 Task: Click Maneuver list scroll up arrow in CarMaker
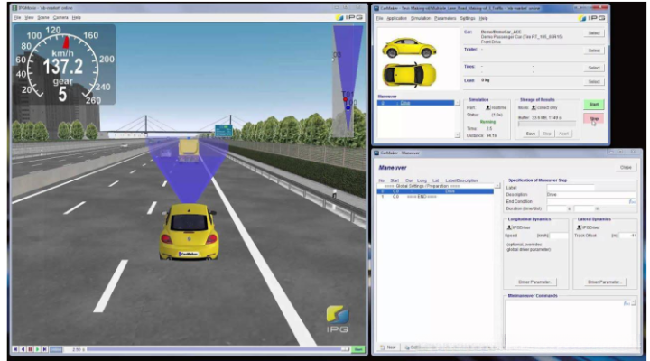[x=457, y=103]
